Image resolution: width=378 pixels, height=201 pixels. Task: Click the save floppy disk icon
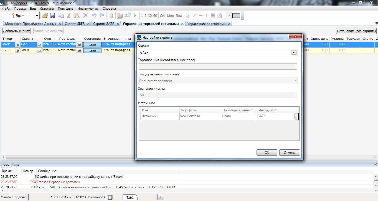[x=52, y=16]
